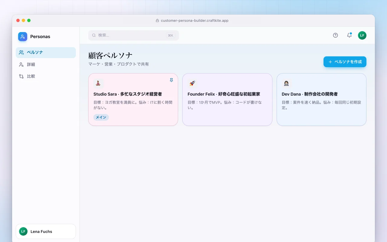The width and height of the screenshot is (387, 242).
Task: Click the yoga emoji on Studio Sara card
Action: tap(98, 83)
